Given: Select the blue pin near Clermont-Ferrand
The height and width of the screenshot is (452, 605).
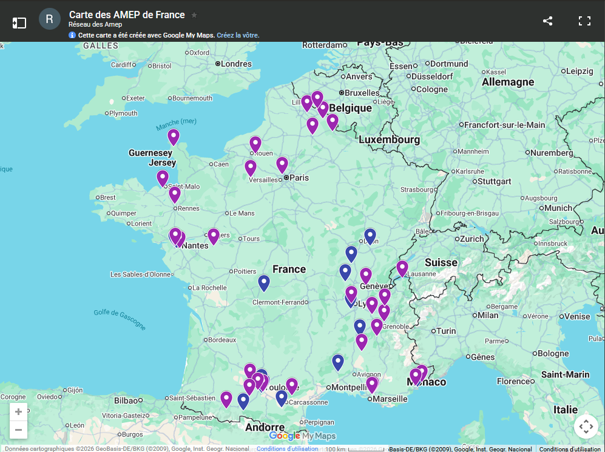Looking at the screenshot, I should click(x=264, y=282).
